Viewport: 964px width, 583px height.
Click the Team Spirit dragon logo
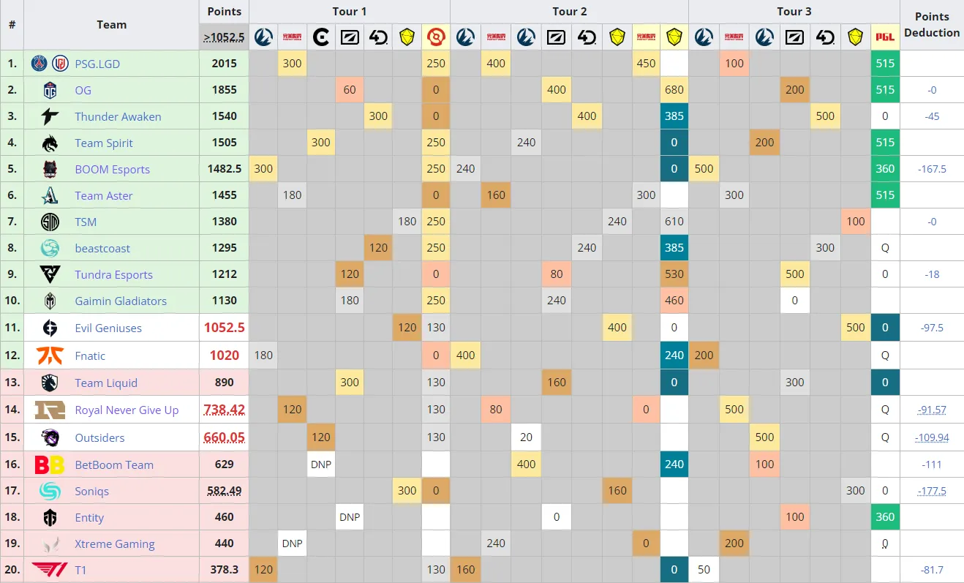[50, 143]
